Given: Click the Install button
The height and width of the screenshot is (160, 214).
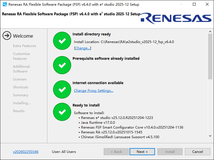Looking at the screenshot, I should (170, 152).
